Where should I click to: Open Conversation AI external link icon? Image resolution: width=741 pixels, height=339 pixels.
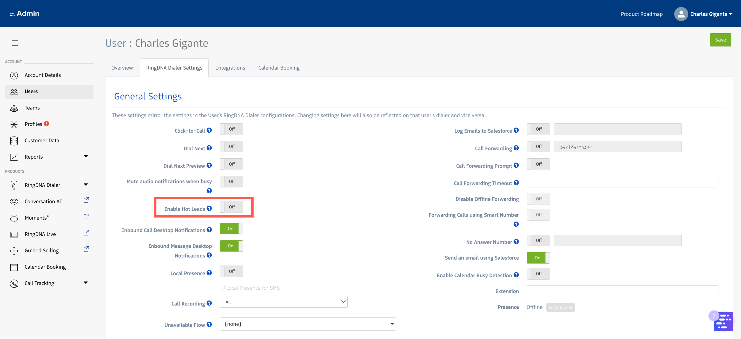(86, 200)
